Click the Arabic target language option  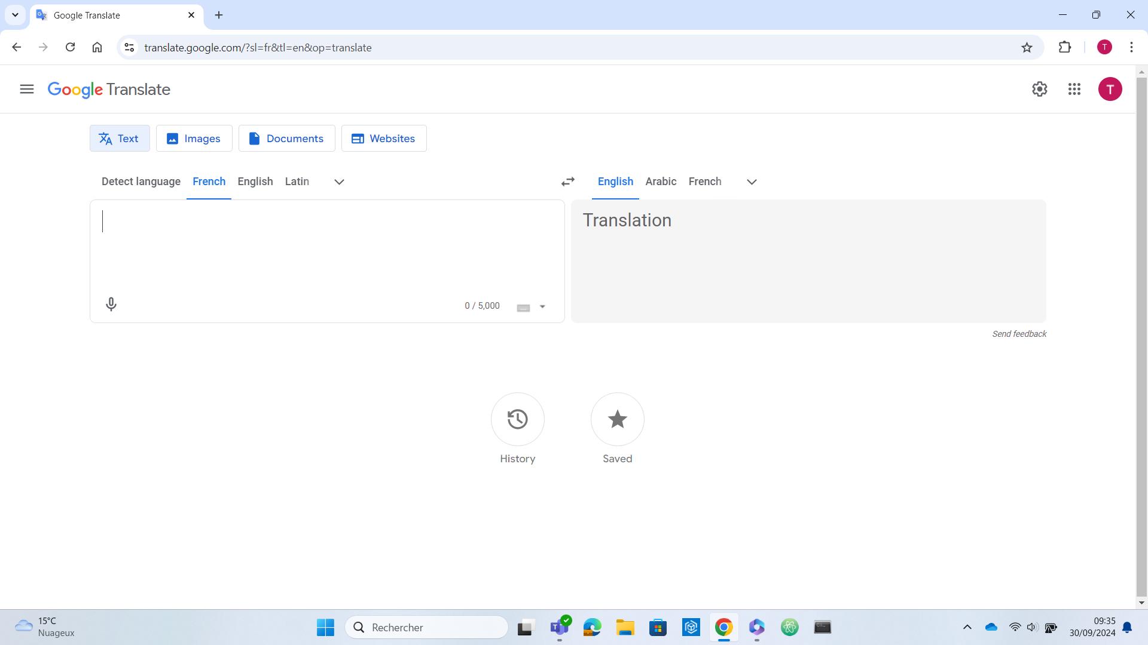[x=661, y=181]
